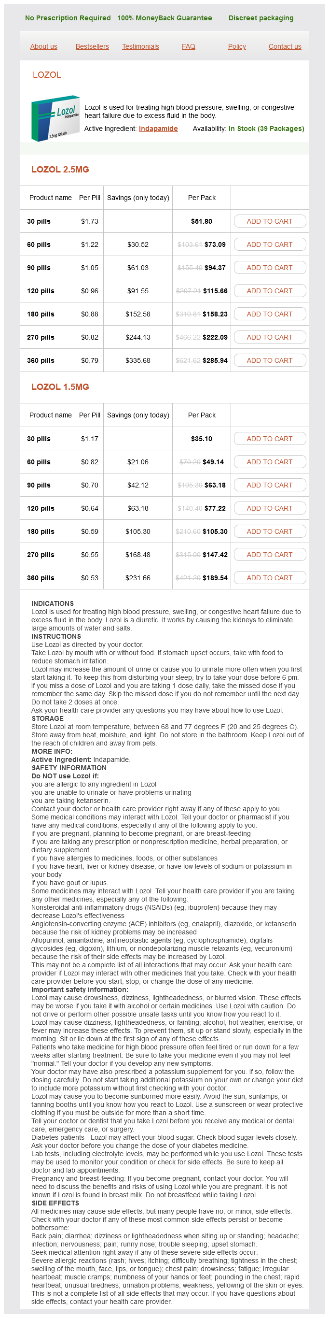Add Lozol 2.5mg 30 pills to cart

270,222
